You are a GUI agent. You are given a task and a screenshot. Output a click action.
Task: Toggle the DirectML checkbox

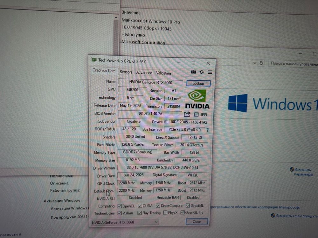188,205
